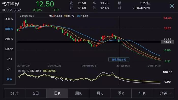The image size is (178, 100).
Task: Show the KDJ indicator
Action: click(9, 59)
